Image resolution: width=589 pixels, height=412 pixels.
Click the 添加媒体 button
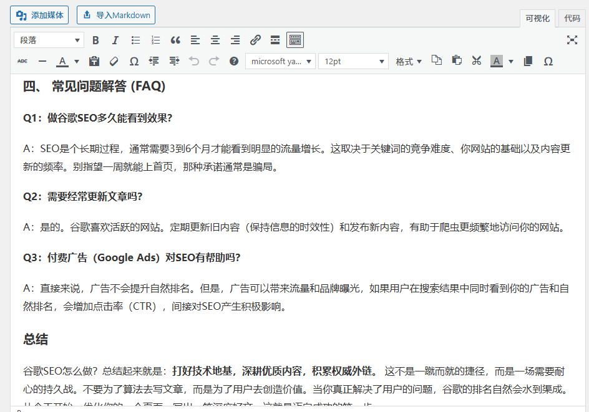[39, 14]
